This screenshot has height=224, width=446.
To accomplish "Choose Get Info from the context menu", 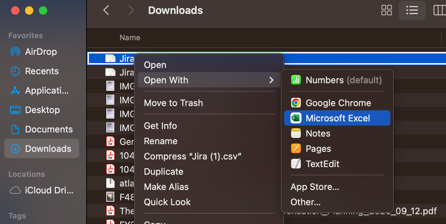I will point(160,126).
